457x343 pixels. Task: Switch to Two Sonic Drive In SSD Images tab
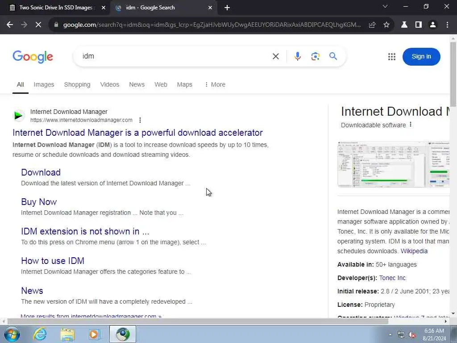[x=55, y=8]
